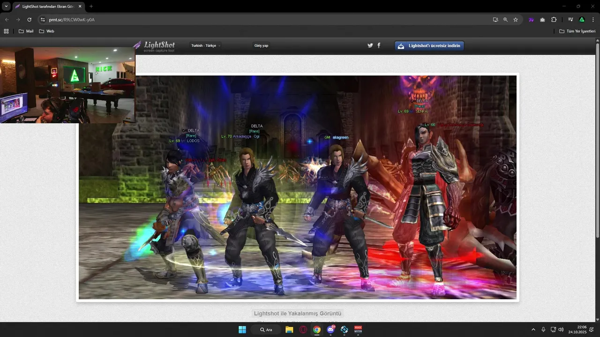Go back using the browser back arrow
The image size is (600, 337).
coord(7,20)
